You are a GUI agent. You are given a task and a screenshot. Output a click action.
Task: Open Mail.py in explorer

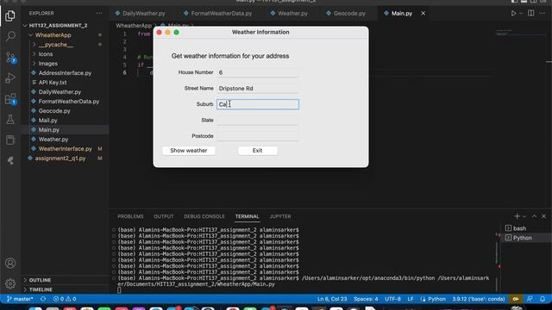click(48, 121)
